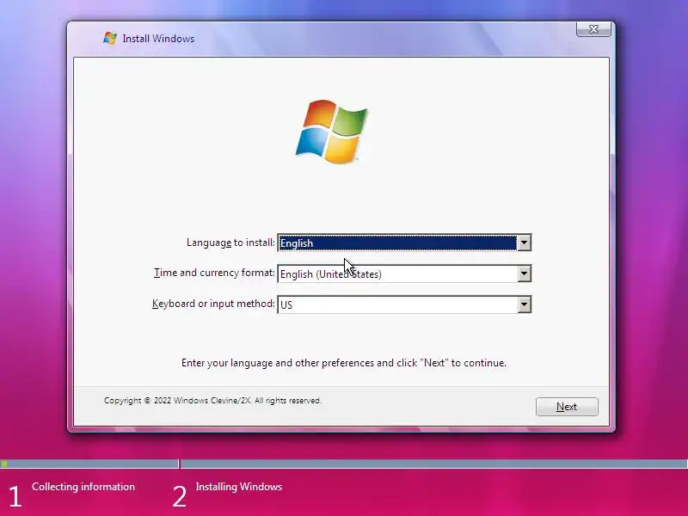Close the Install Windows dialog
This screenshot has height=516, width=688.
coord(593,29)
